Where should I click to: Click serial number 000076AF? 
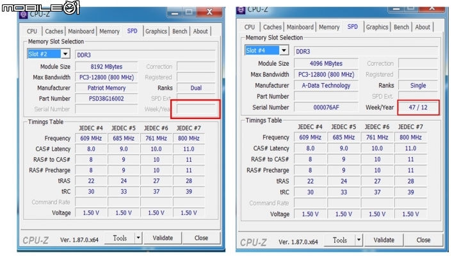tap(326, 107)
